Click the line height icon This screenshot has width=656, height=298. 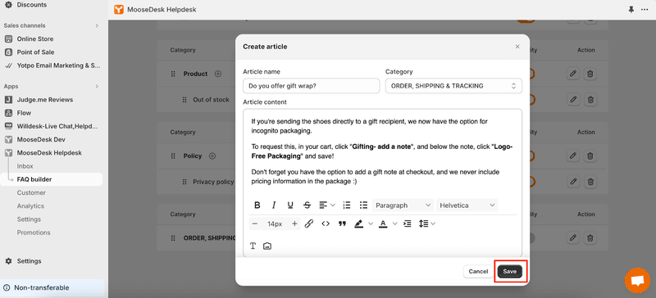coord(423,223)
